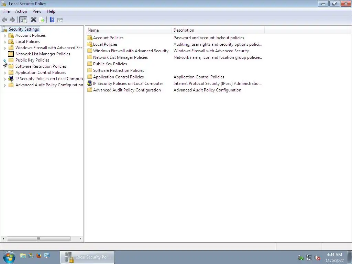The image size is (352, 264).
Task: Open the View menu
Action: [37, 11]
